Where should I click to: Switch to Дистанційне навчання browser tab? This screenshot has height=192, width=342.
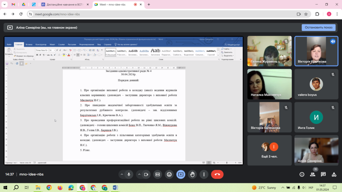point(65,4)
